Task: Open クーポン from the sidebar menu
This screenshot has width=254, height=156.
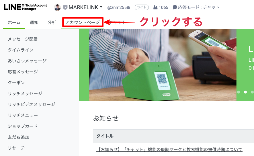Action: (x=16, y=83)
